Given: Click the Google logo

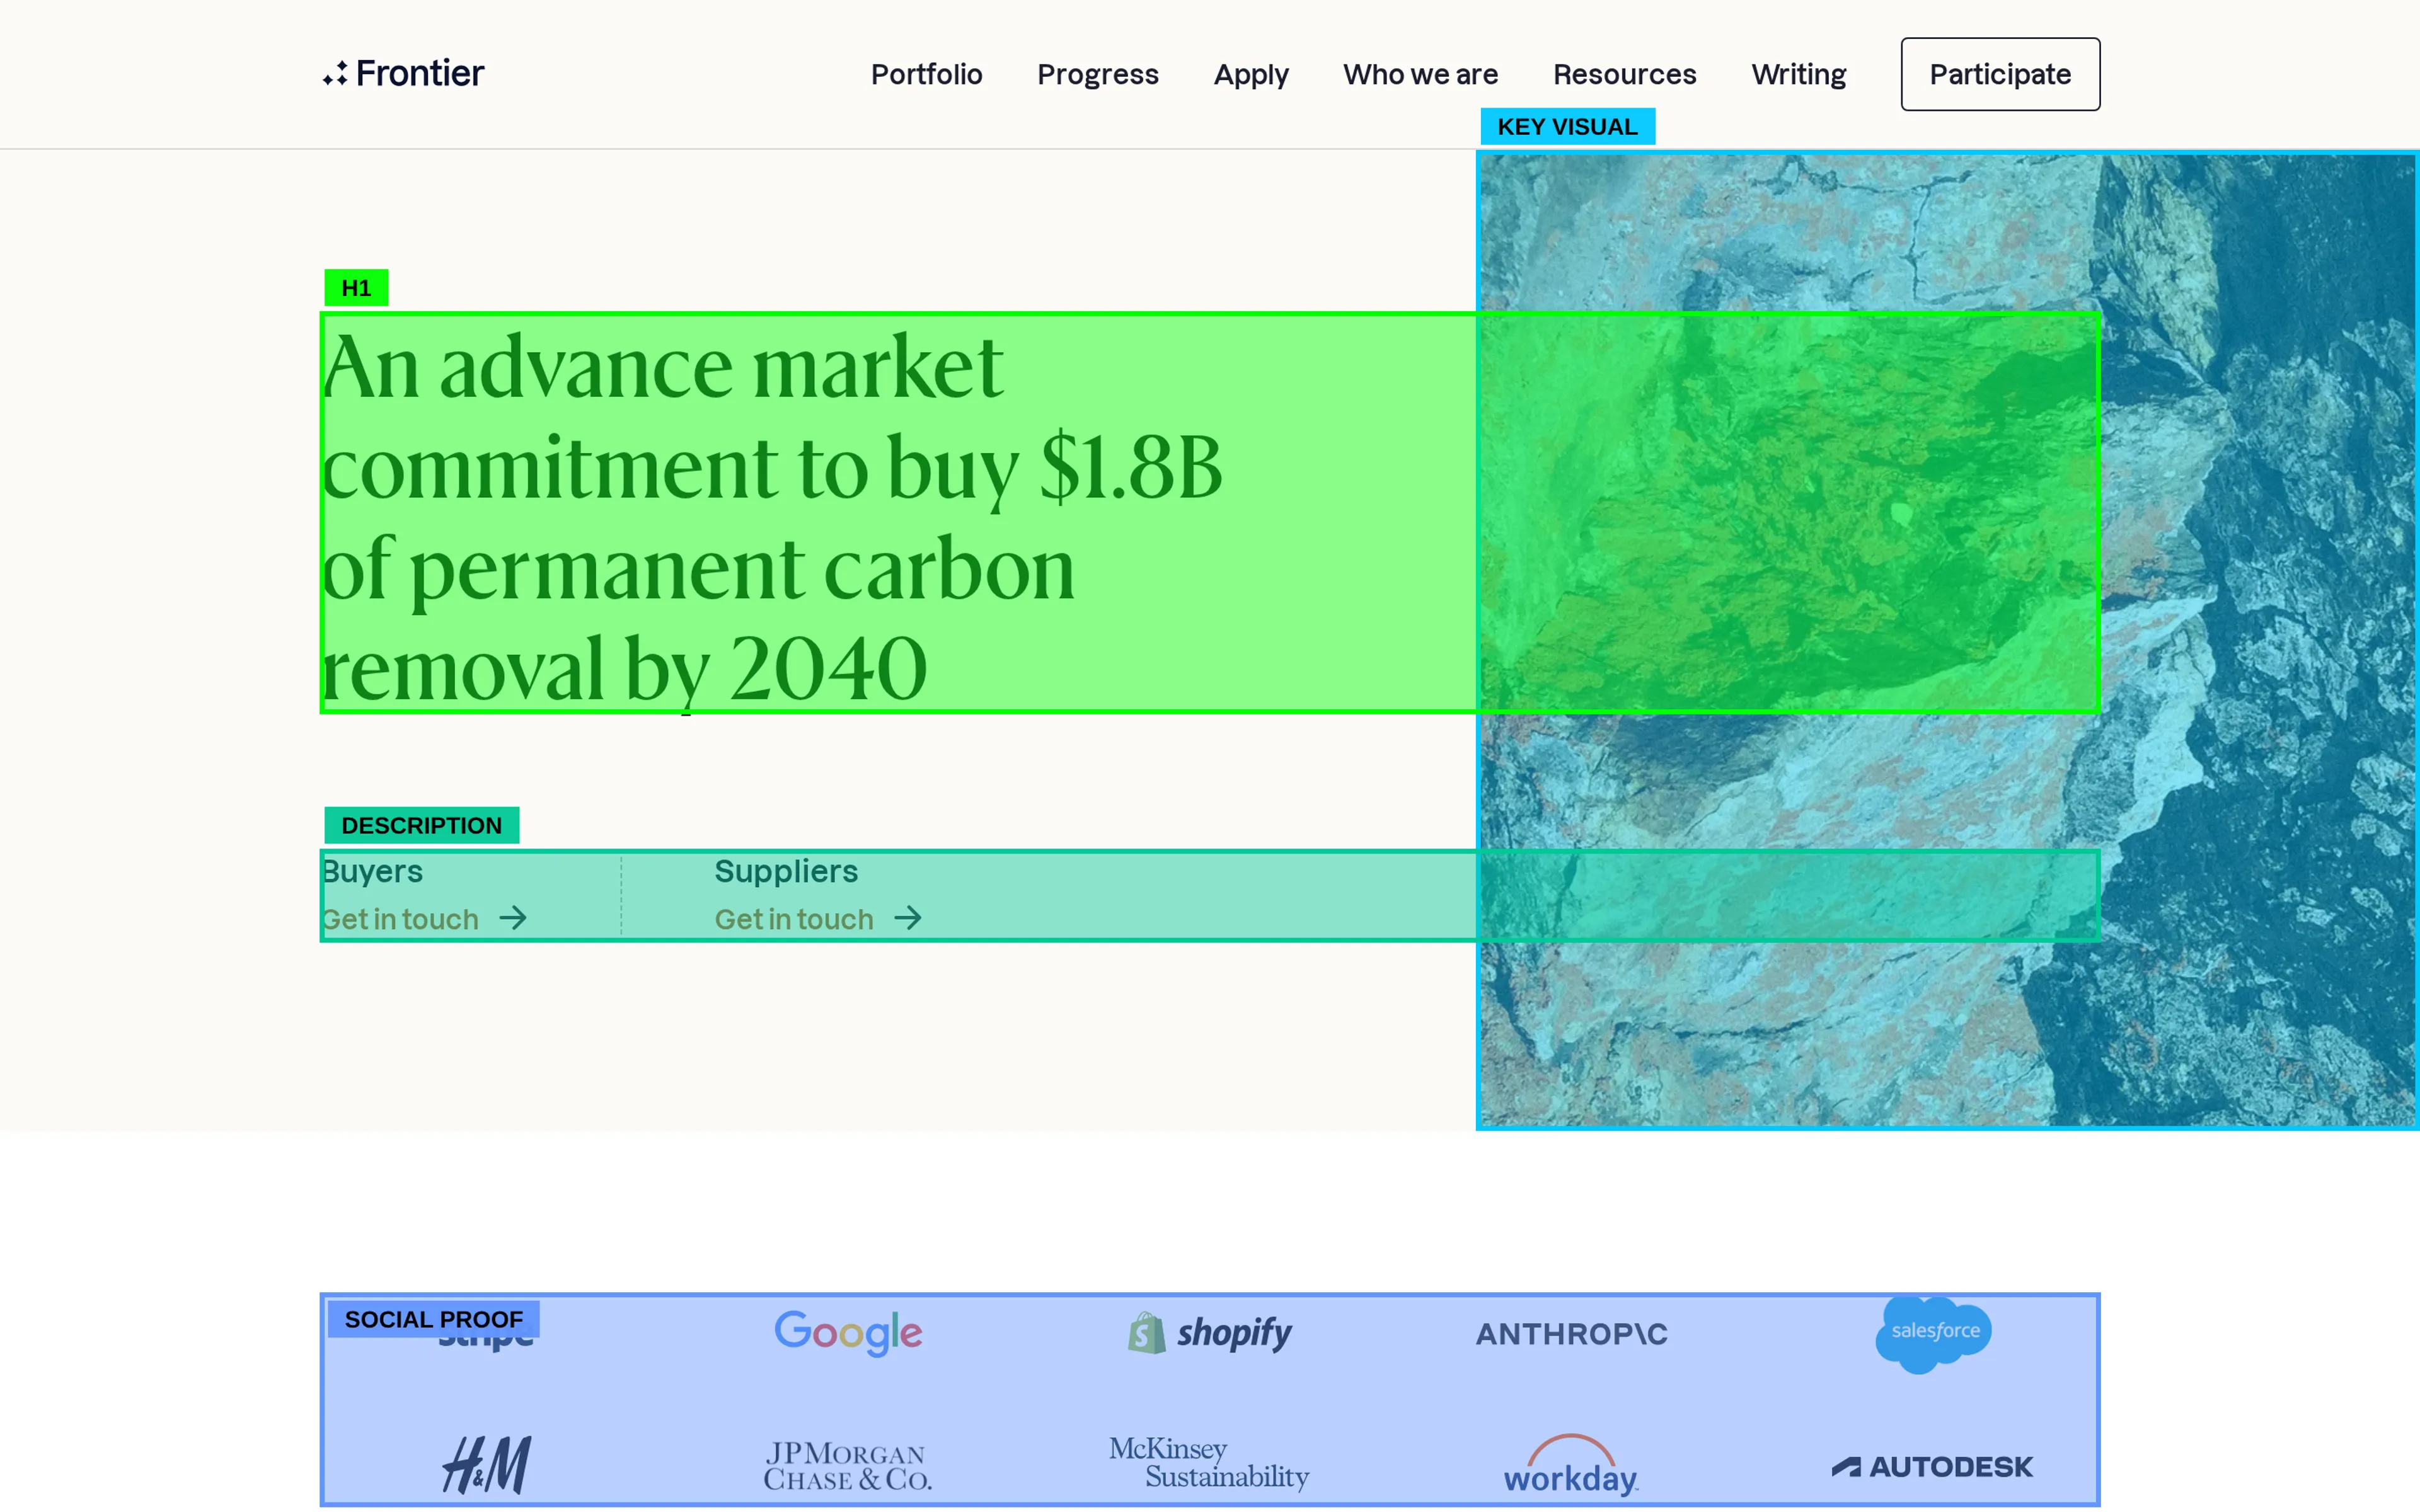Looking at the screenshot, I should coord(848,1332).
